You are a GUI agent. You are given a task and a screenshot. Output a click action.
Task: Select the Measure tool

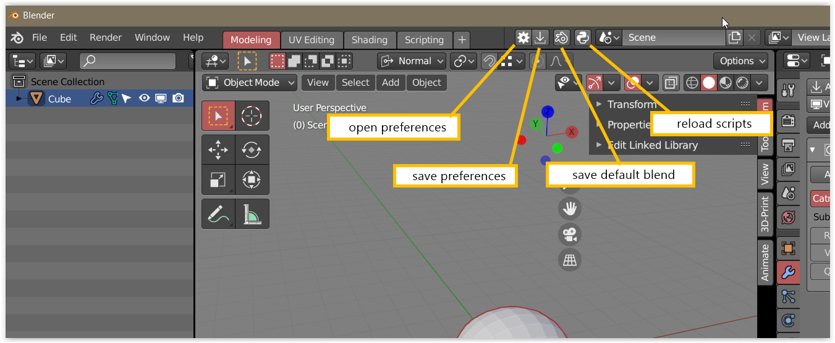tap(252, 213)
